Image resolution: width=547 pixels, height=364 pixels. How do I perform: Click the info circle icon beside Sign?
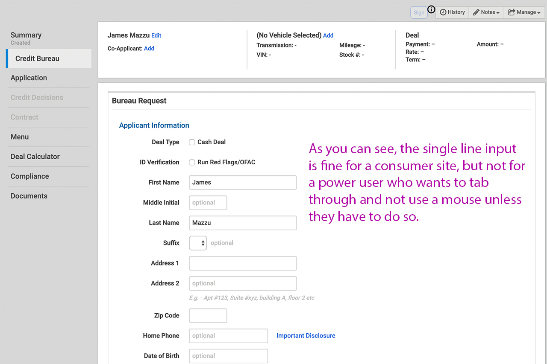431,9
